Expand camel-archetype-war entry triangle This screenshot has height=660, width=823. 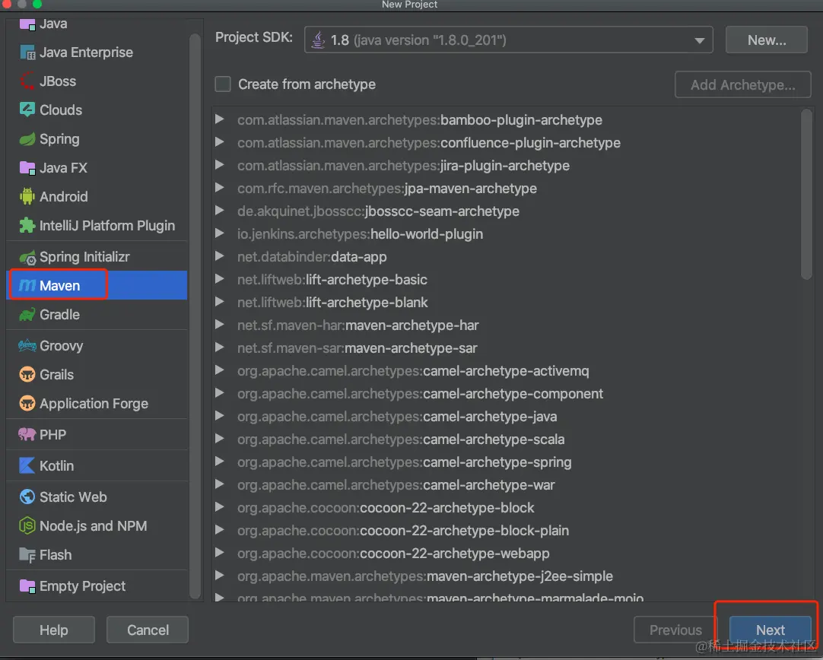(220, 484)
